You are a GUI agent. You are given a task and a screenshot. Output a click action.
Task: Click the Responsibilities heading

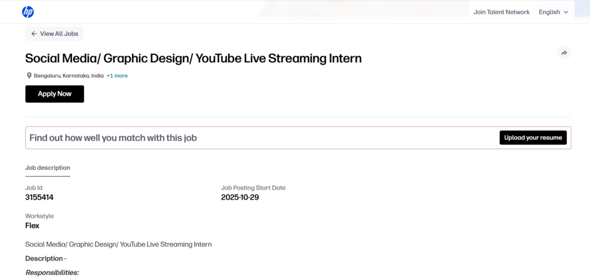(52, 273)
